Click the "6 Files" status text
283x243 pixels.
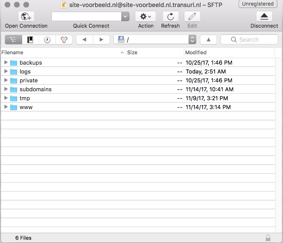tap(23, 238)
